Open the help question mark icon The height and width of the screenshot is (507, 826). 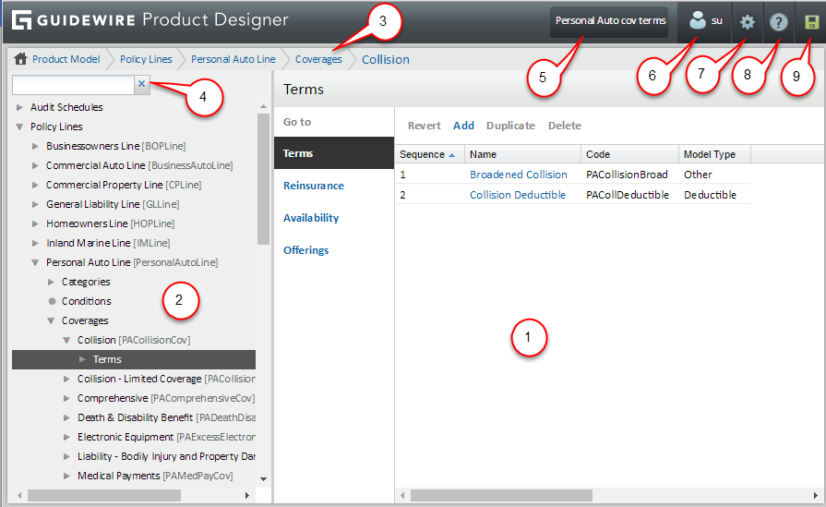click(778, 21)
